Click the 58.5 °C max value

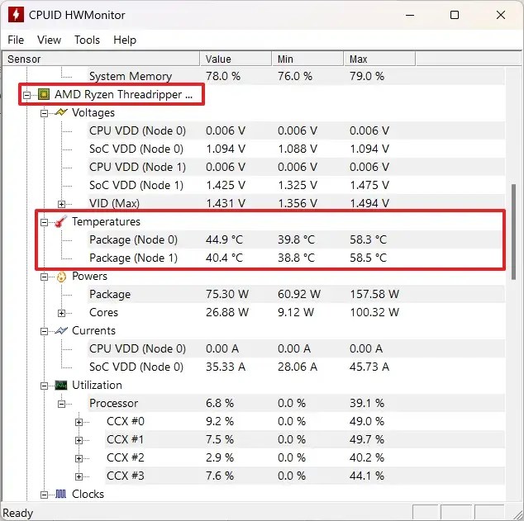tap(368, 258)
